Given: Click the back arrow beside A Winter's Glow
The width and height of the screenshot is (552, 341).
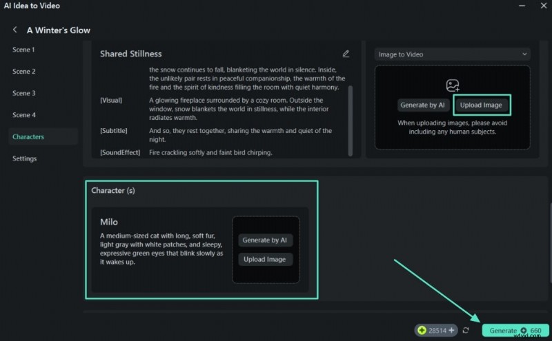Looking at the screenshot, I should point(15,30).
